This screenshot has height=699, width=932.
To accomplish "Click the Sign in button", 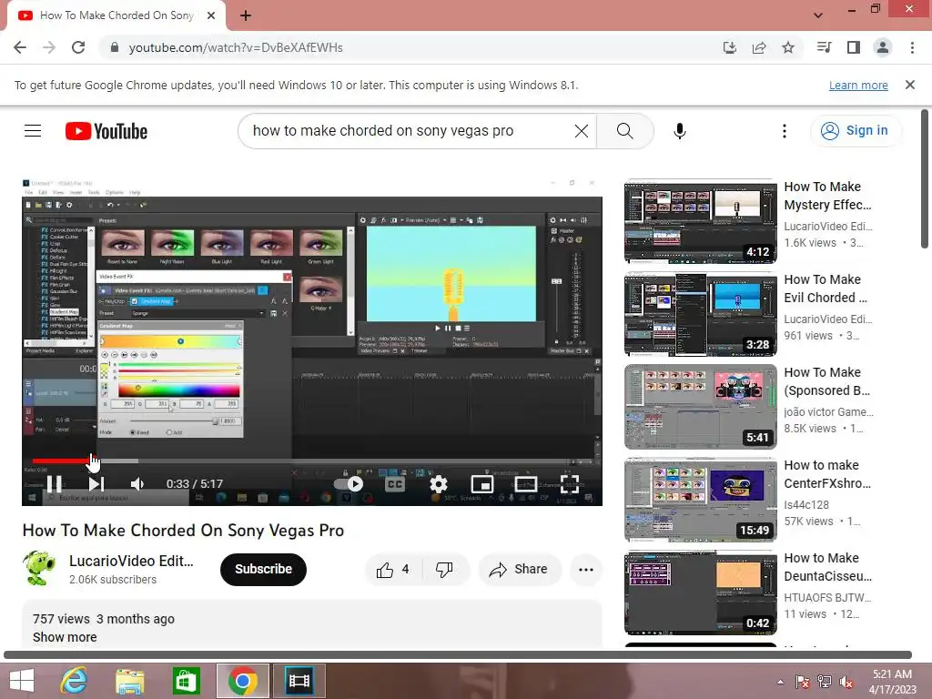I will click(855, 131).
